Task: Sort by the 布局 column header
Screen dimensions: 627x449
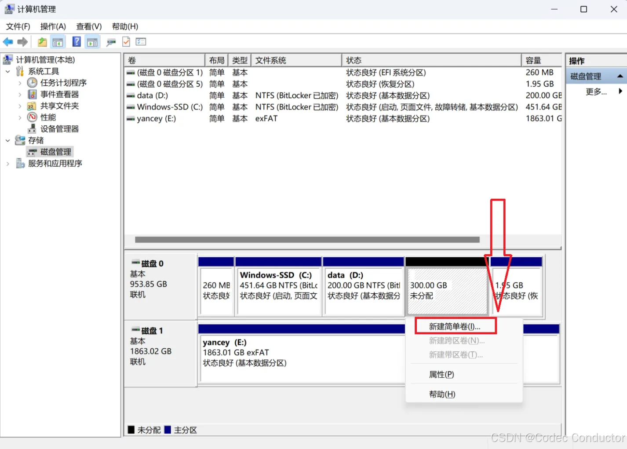Action: coord(217,60)
